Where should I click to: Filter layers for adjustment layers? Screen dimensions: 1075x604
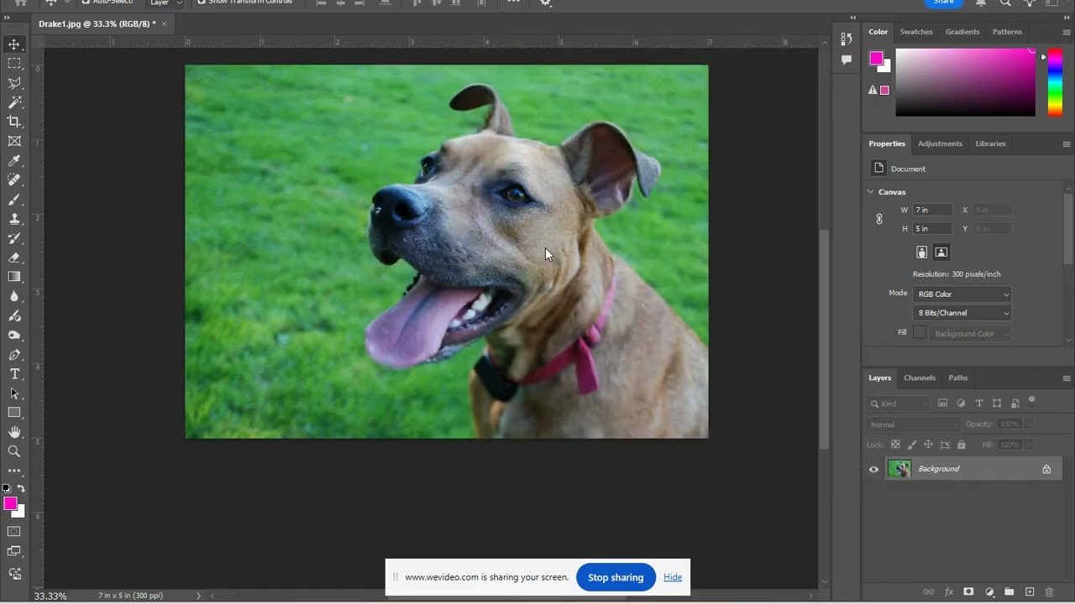pos(961,404)
